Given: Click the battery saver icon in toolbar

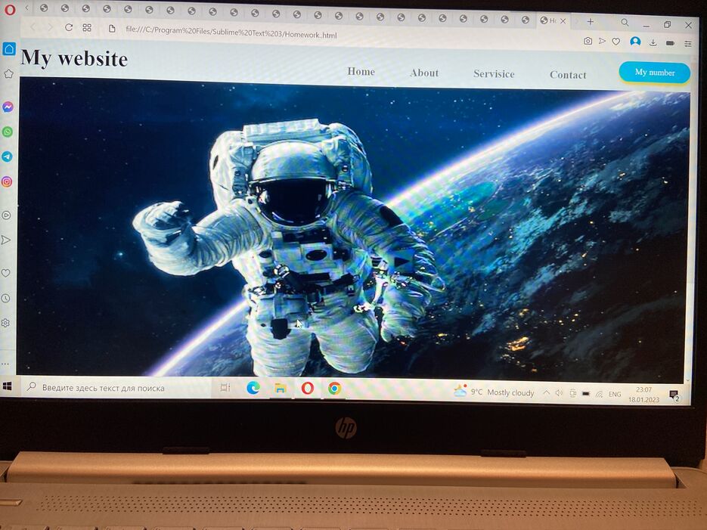Looking at the screenshot, I should coord(671,43).
